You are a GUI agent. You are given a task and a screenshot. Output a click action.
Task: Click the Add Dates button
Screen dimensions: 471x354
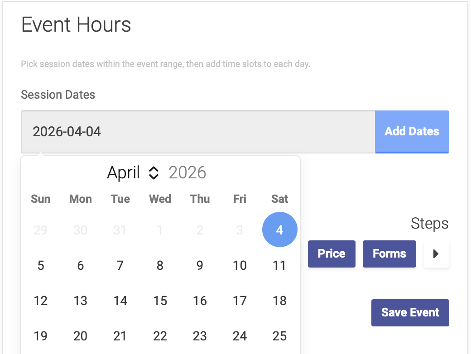click(412, 132)
